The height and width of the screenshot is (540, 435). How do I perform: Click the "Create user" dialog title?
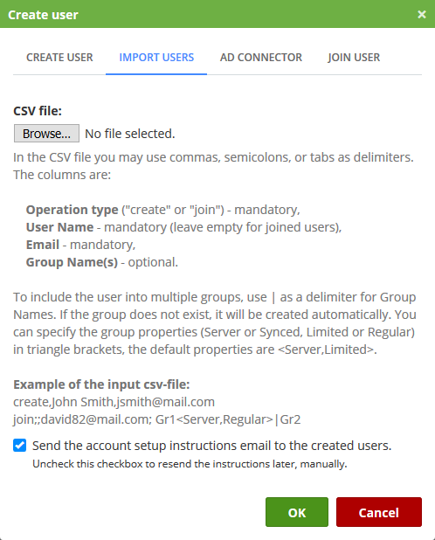tap(43, 15)
